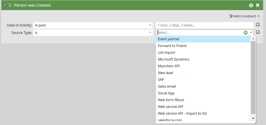Remove the Person was Created filter
This screenshot has width=266, height=125.
pos(257,5)
